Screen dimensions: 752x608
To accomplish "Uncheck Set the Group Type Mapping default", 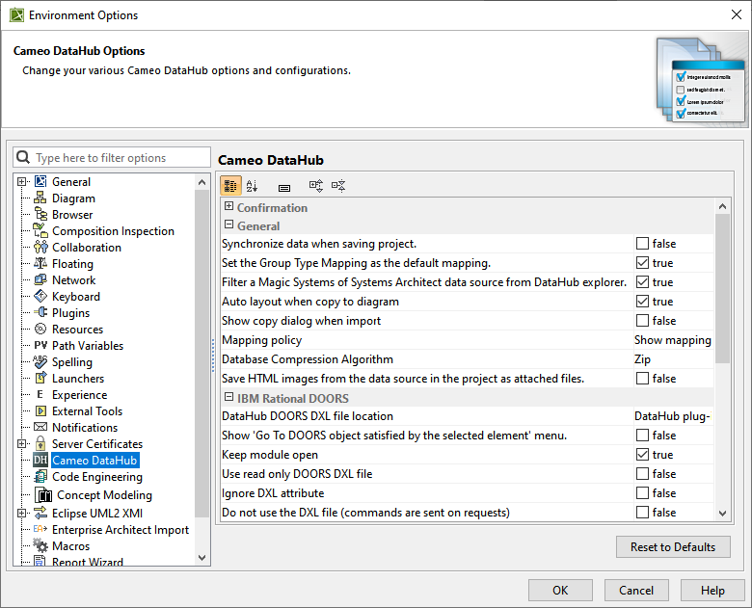I will (x=642, y=263).
